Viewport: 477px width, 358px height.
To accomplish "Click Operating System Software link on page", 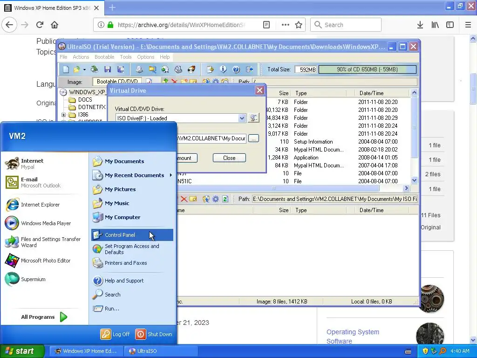I will tap(353, 337).
